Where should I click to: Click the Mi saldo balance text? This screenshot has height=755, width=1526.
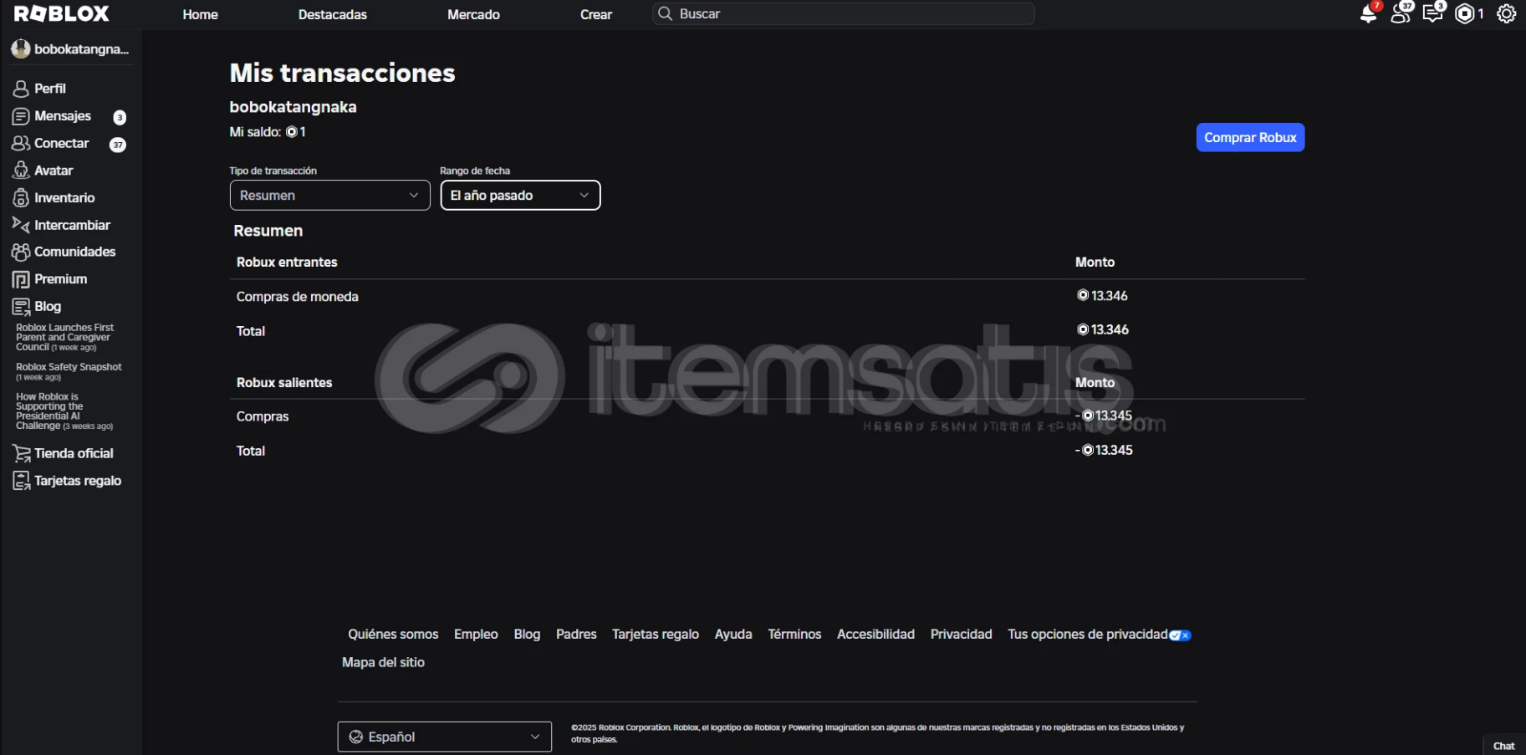[x=268, y=132]
